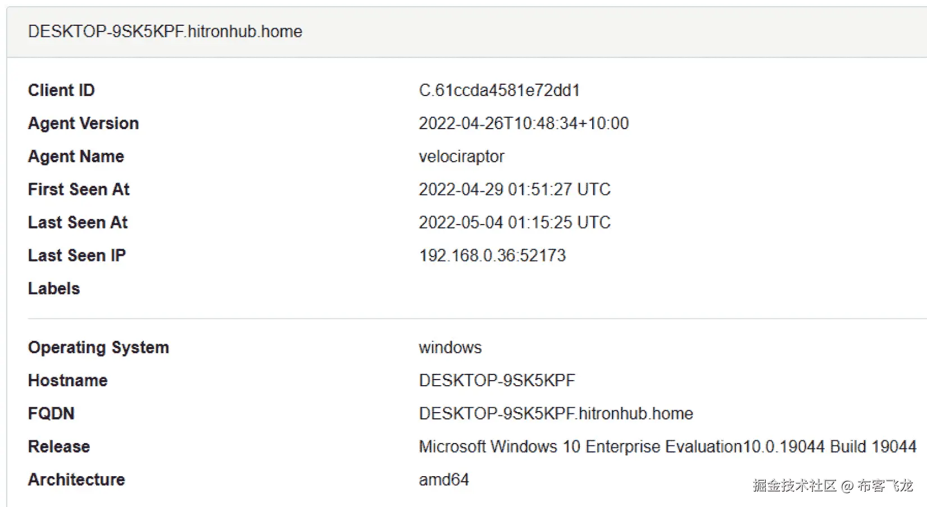Click the Client ID field label
This screenshot has height=507, width=927.
coord(61,90)
